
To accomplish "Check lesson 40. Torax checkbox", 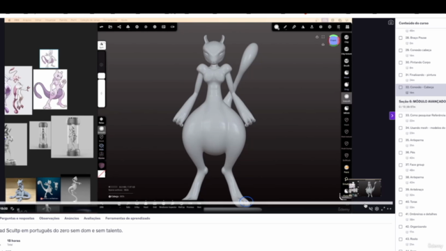I will tap(401, 202).
